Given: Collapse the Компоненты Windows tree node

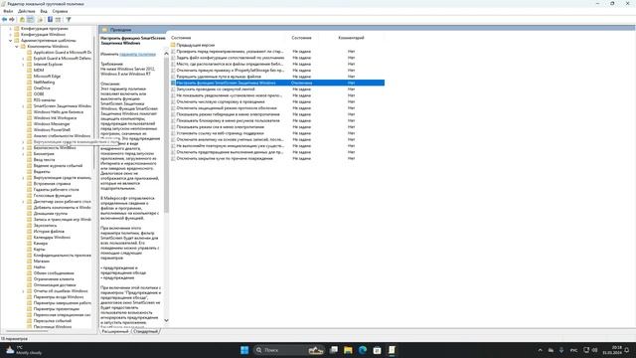Looking at the screenshot, I should click(x=17, y=47).
